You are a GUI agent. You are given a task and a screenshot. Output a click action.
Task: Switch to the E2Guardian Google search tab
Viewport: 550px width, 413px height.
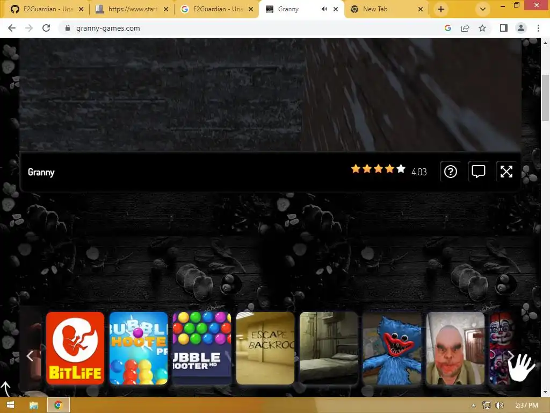pyautogui.click(x=217, y=9)
